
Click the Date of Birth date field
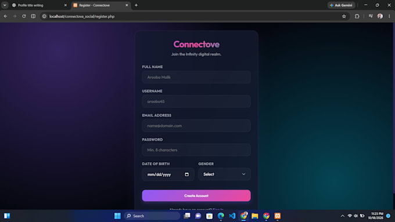click(168, 174)
